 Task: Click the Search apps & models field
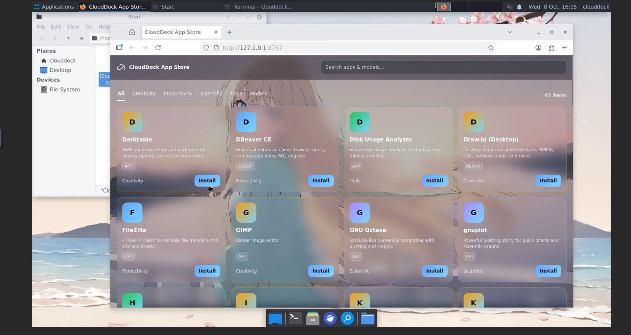[443, 67]
